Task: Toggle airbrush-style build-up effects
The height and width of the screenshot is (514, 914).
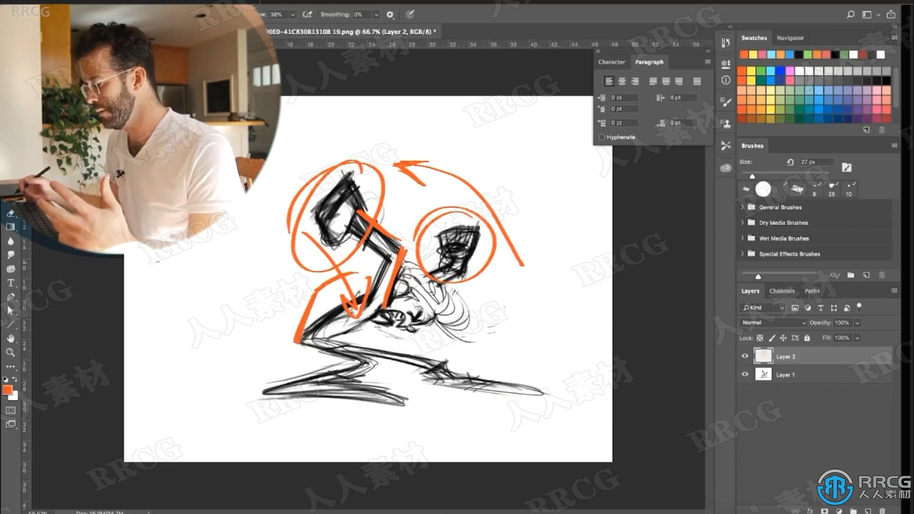Action: (x=308, y=15)
